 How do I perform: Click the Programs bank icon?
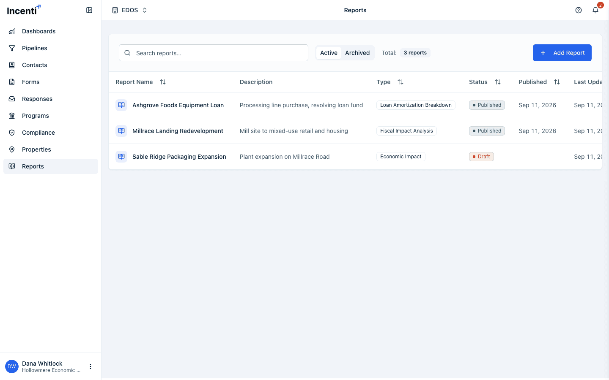(x=12, y=116)
